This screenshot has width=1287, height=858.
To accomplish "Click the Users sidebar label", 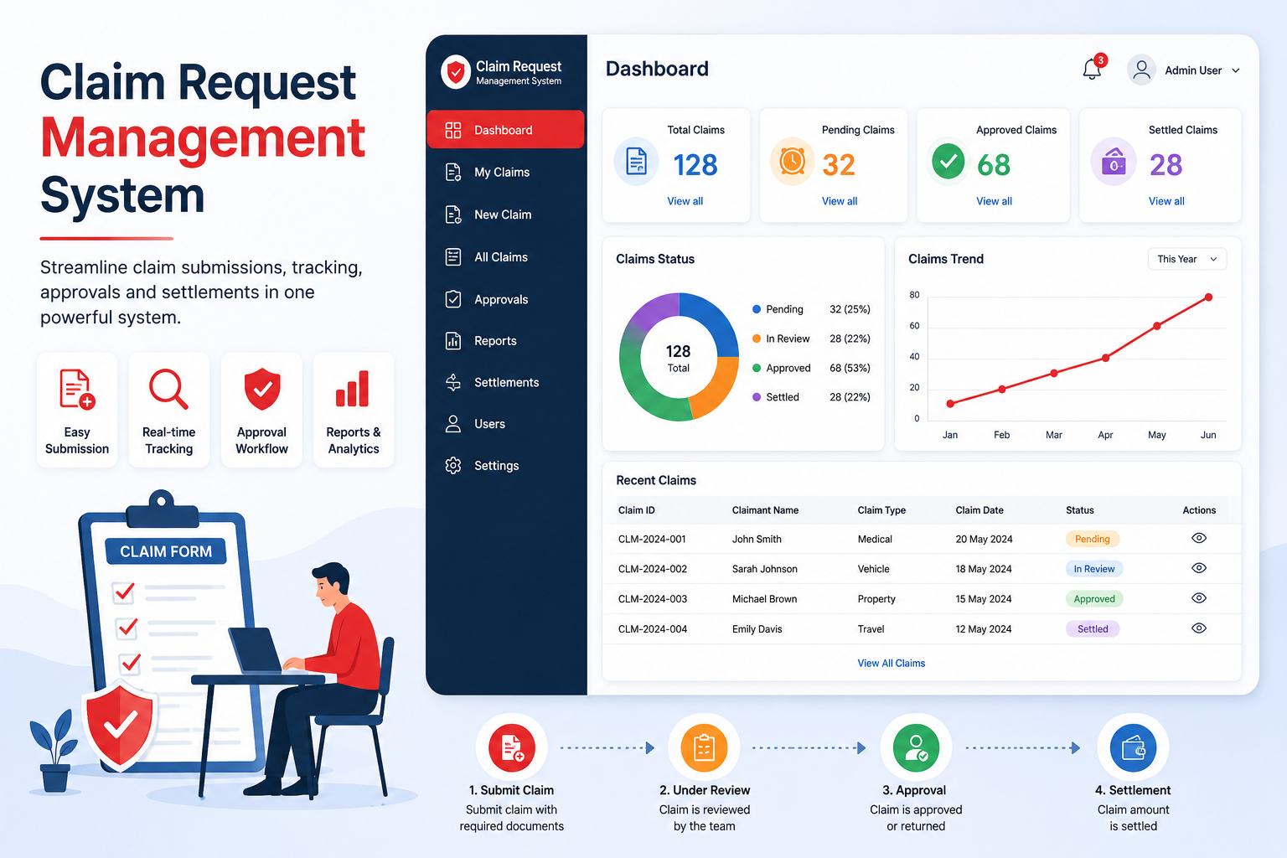I will (x=489, y=424).
